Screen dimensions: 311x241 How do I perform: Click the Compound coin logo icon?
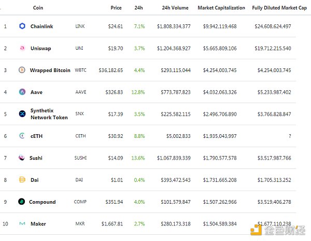click(x=22, y=202)
